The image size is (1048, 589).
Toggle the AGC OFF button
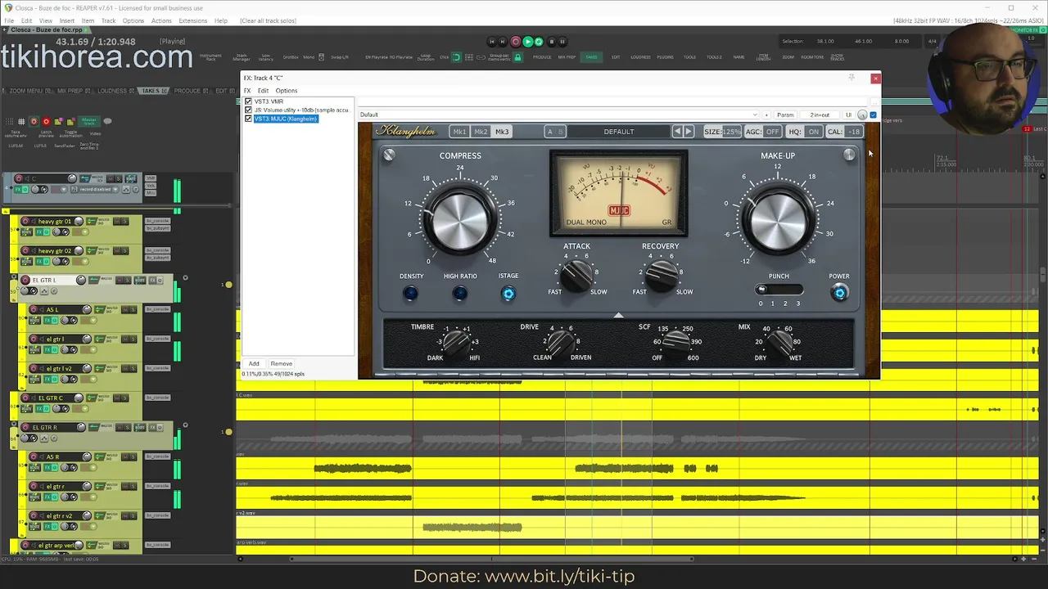[x=763, y=132]
